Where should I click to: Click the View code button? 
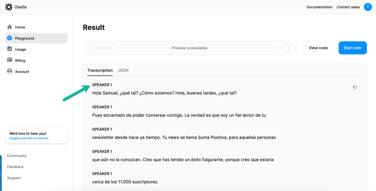click(318, 48)
